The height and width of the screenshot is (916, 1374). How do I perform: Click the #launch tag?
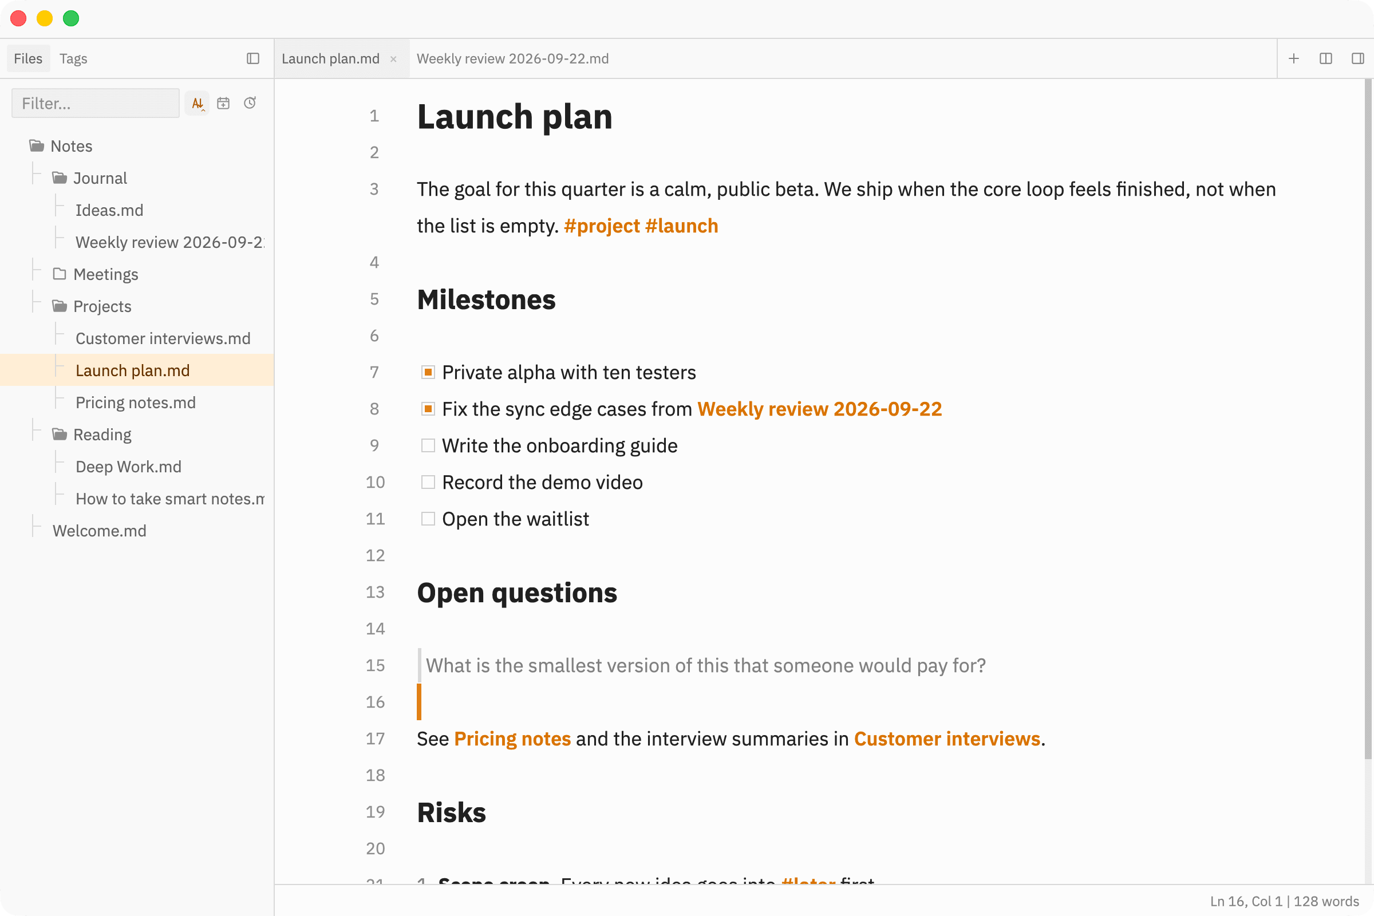(682, 226)
